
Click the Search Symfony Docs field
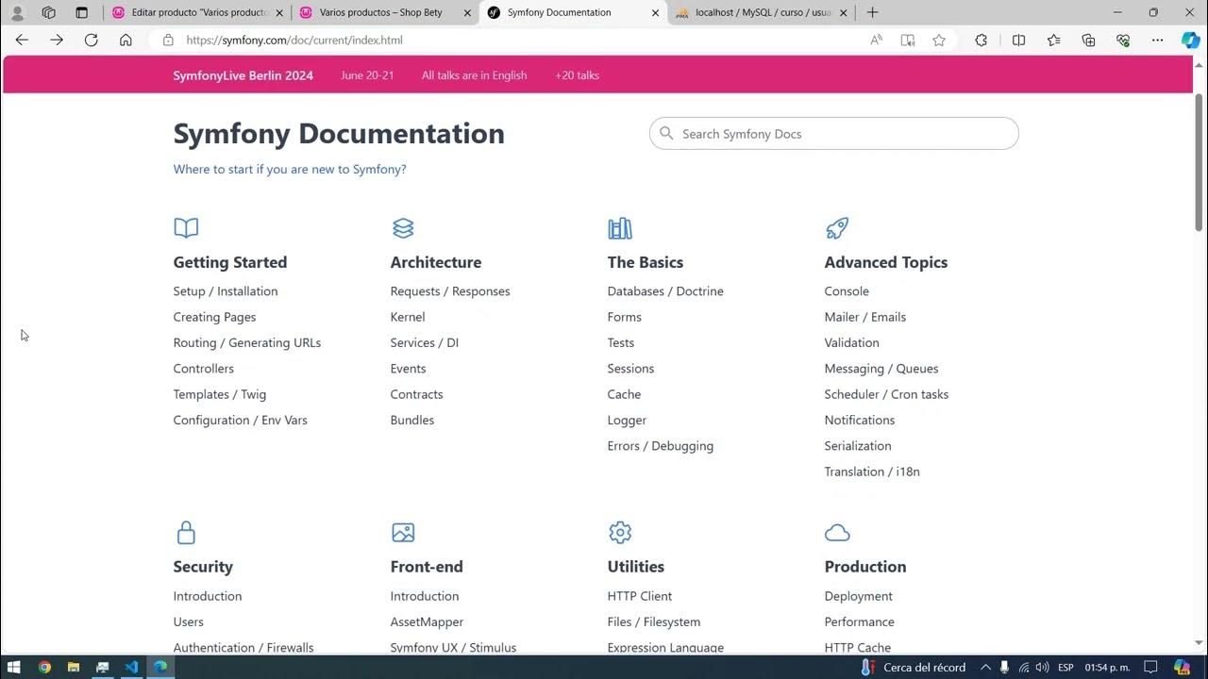[x=833, y=133]
